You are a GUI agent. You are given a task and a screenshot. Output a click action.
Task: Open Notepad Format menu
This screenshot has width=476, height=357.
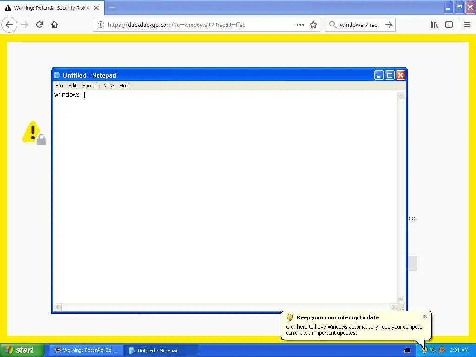tap(90, 86)
